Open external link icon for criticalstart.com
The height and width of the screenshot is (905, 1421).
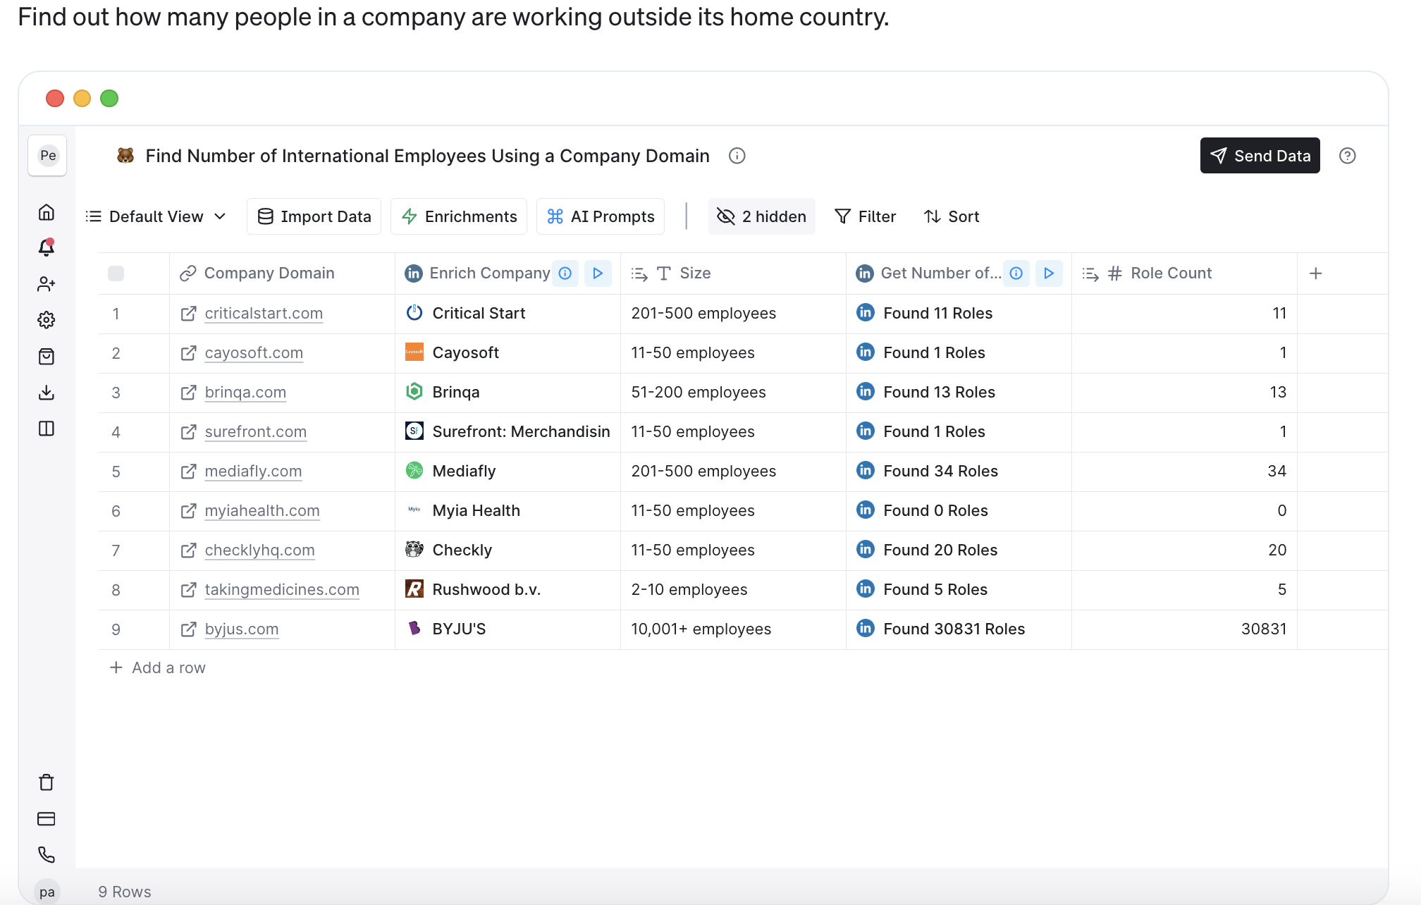pos(188,314)
